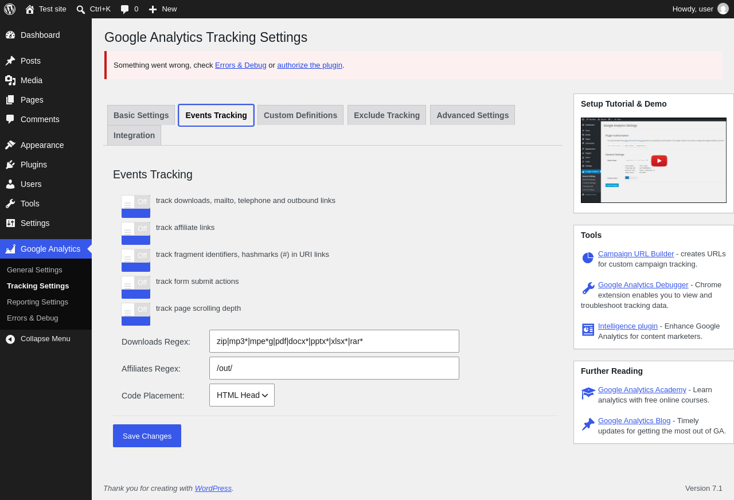Click the Analytics Academy graduation cap icon
The image size is (734, 500).
pyautogui.click(x=588, y=393)
